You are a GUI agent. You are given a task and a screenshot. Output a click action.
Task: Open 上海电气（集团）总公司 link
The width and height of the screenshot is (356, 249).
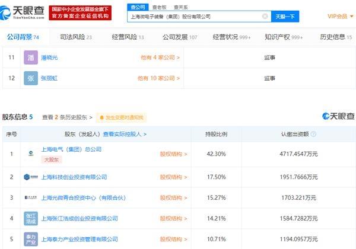click(x=71, y=149)
